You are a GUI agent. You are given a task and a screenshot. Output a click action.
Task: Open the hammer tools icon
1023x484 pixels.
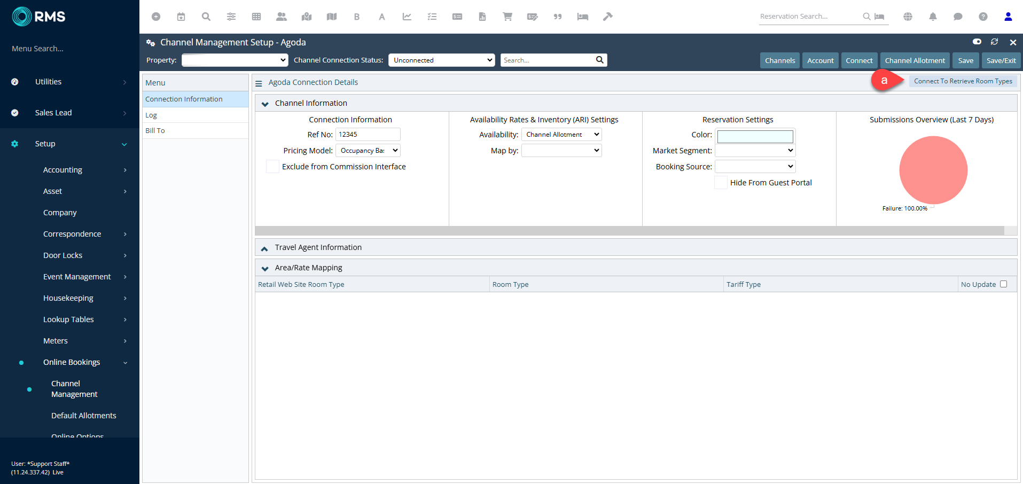(608, 17)
